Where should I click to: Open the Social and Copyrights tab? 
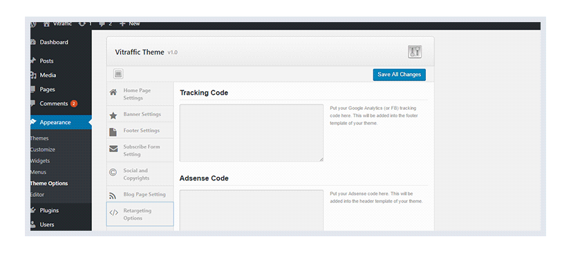tap(140, 174)
